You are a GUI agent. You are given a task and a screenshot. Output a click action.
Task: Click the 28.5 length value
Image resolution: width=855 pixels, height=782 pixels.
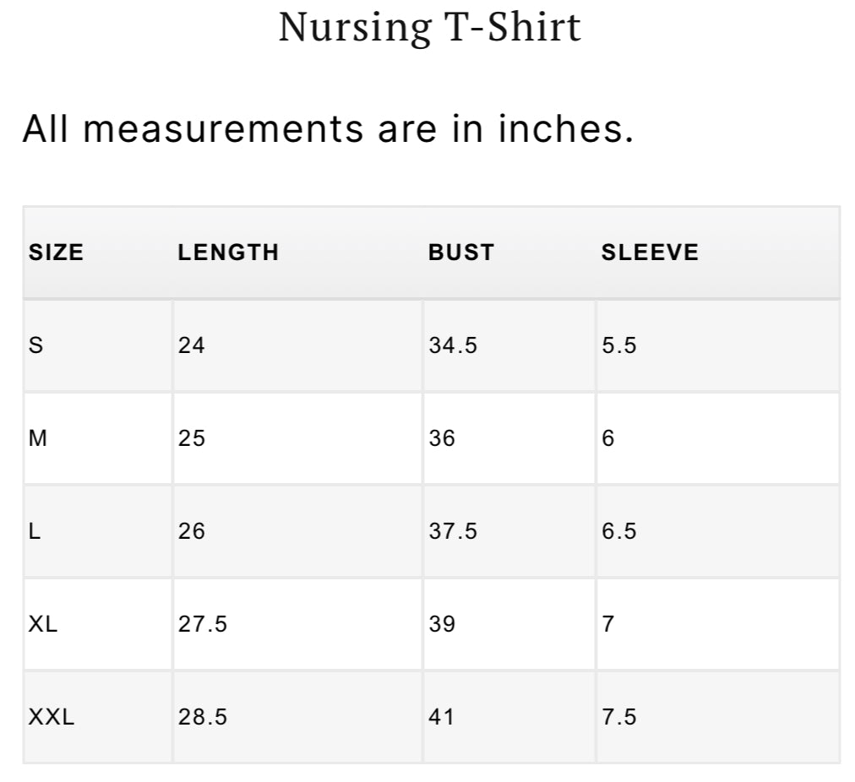(x=203, y=717)
